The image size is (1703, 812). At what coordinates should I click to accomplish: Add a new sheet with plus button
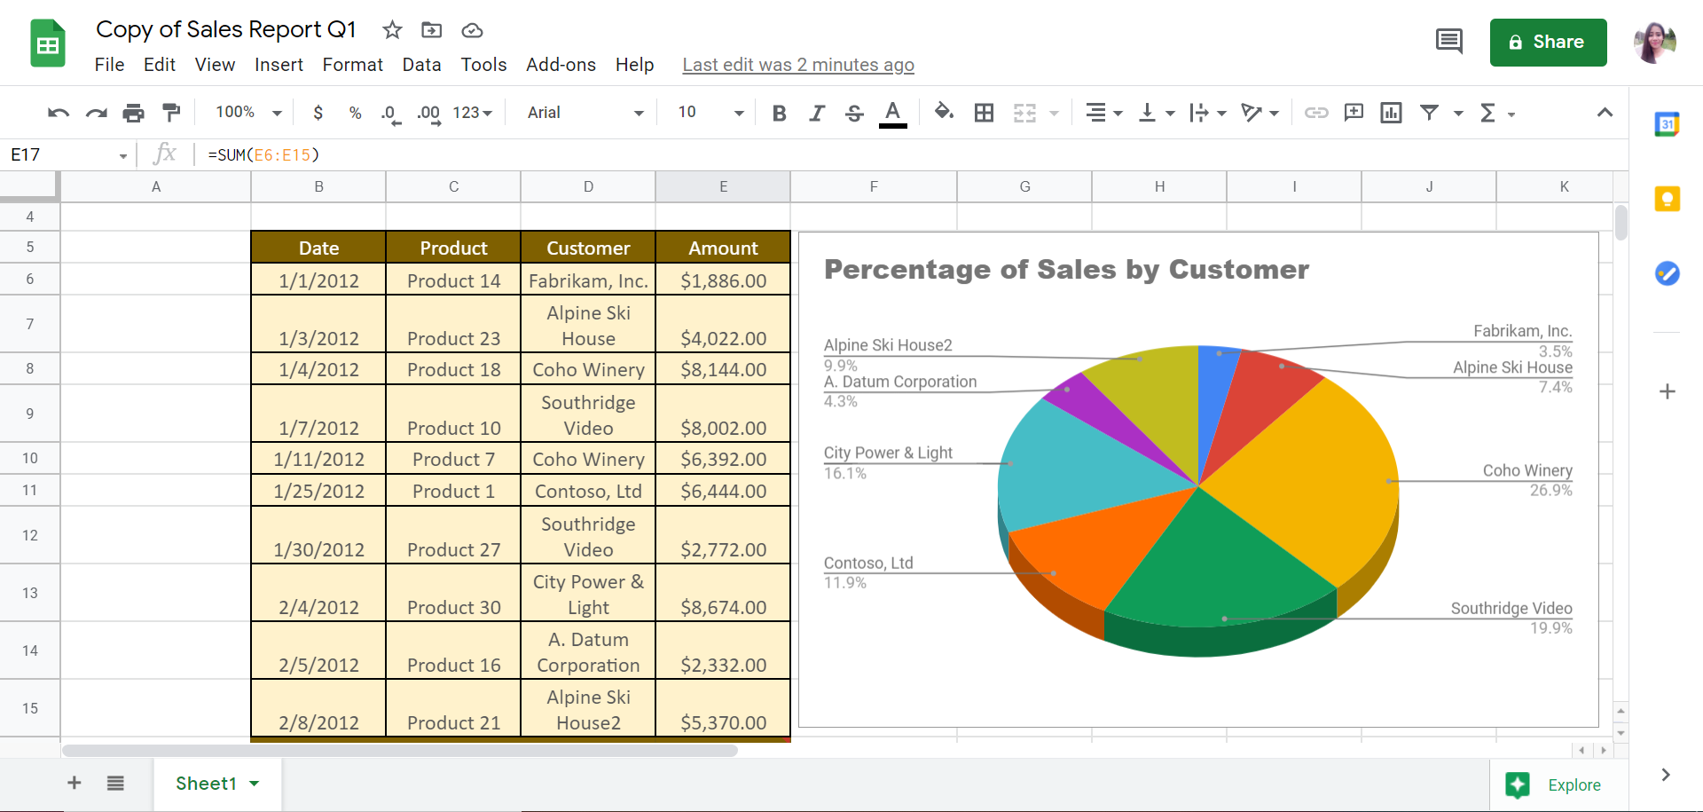click(75, 783)
